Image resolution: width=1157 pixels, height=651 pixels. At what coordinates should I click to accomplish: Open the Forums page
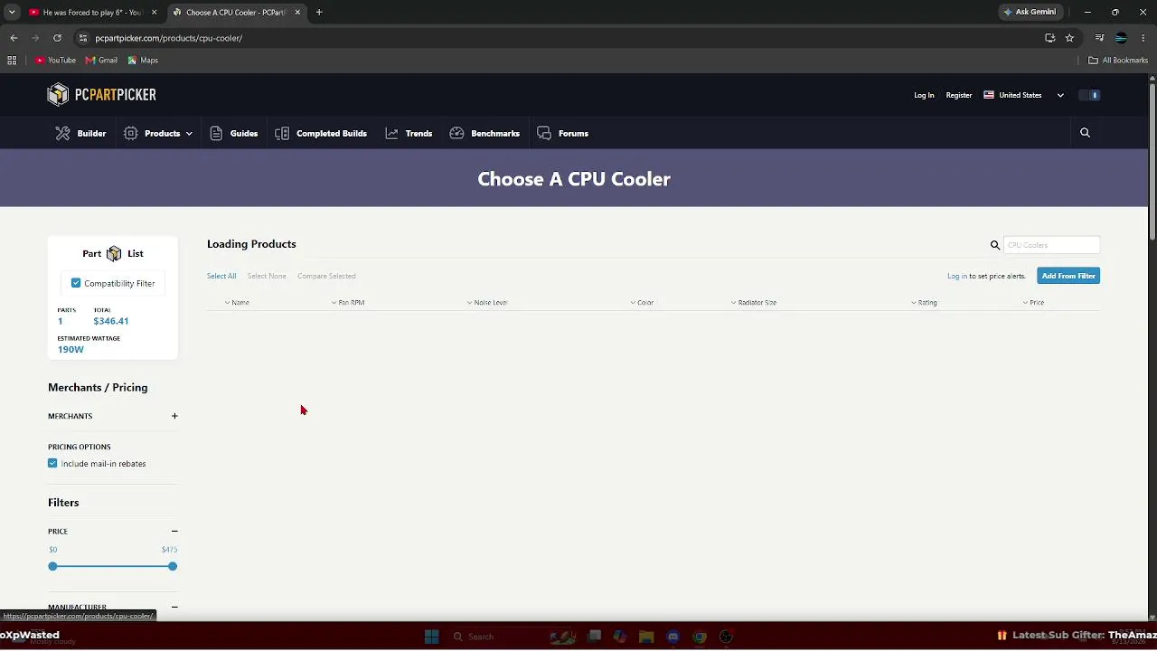tap(562, 133)
